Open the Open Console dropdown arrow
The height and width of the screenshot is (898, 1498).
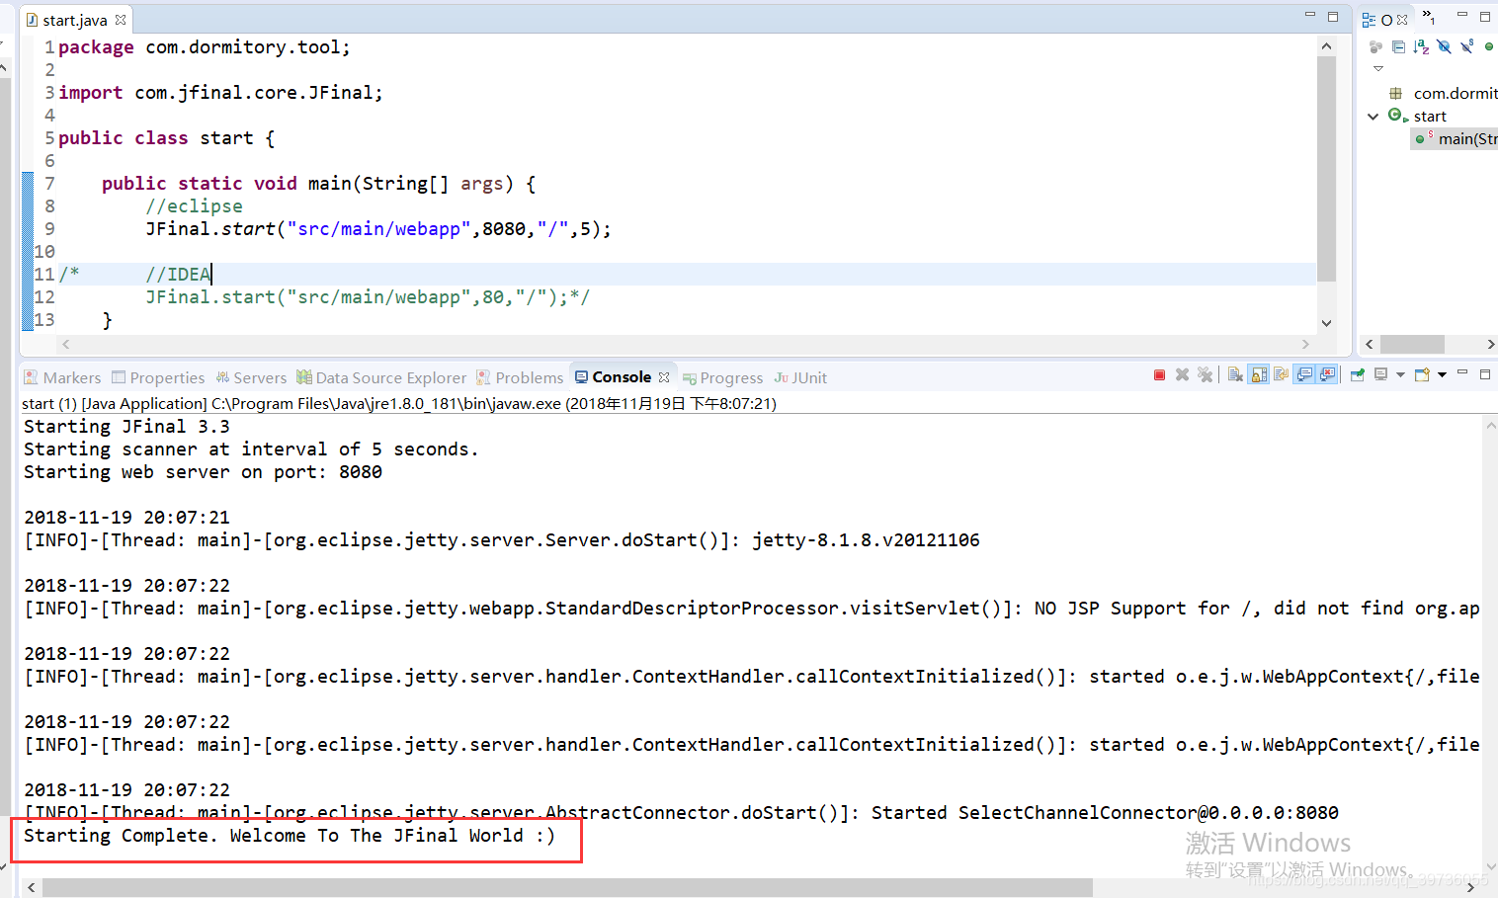click(1442, 375)
